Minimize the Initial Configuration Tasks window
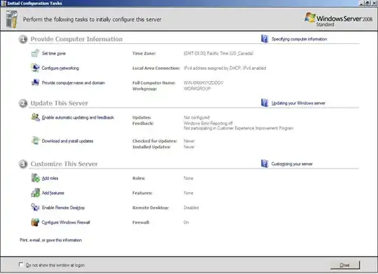 tap(361, 3)
